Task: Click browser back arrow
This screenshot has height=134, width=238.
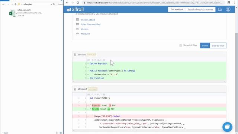Action: (67, 3)
